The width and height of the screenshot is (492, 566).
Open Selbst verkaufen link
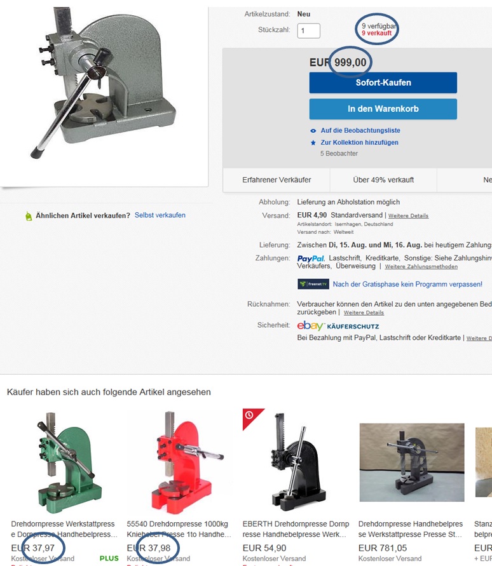pos(160,215)
